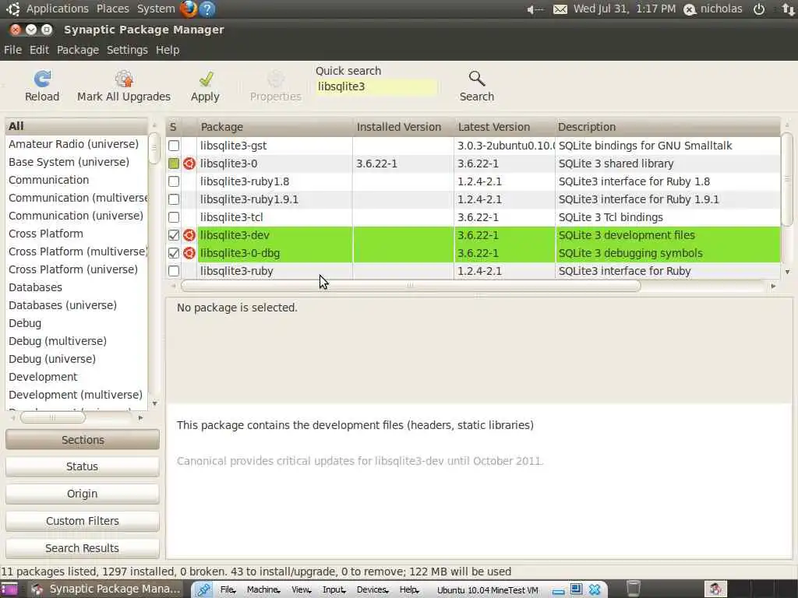Image resolution: width=798 pixels, height=598 pixels.
Task: Open the System menu in top panel
Action: click(x=156, y=9)
